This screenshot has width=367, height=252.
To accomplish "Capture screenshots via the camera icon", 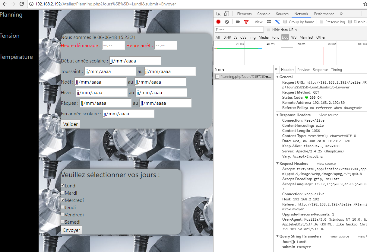I will (238, 22).
